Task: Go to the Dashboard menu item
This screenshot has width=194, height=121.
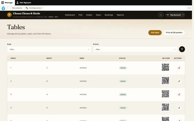Action: coord(70,15)
